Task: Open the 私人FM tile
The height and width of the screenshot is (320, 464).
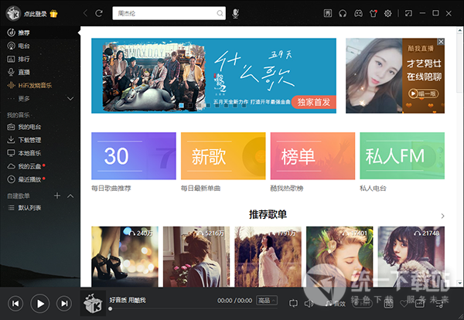Action: (x=402, y=156)
